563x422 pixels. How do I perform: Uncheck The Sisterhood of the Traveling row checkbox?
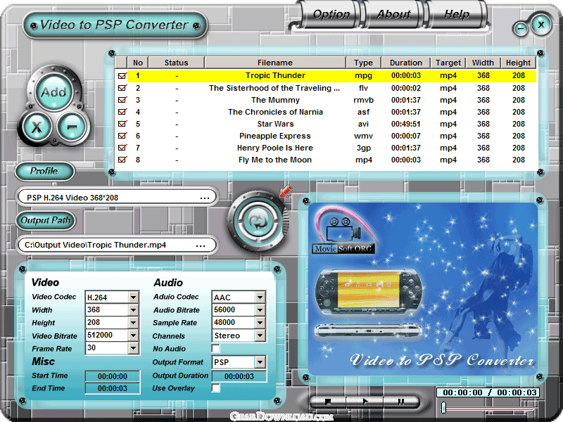(122, 88)
